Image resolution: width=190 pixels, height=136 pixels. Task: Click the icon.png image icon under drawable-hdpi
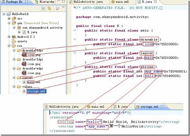(24, 55)
